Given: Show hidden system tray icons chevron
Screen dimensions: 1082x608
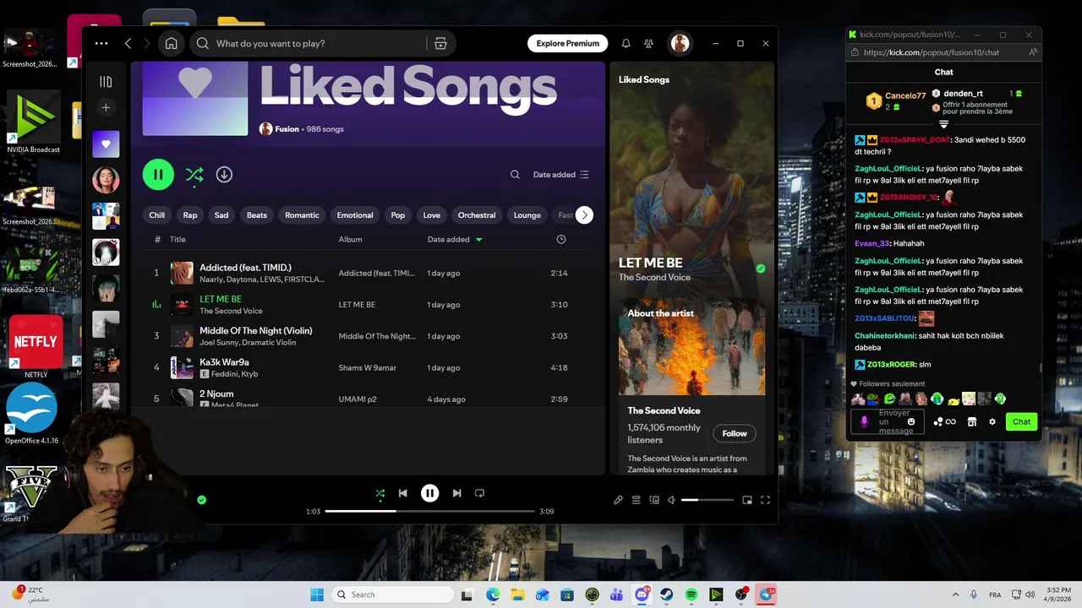Looking at the screenshot, I should coord(955,594).
